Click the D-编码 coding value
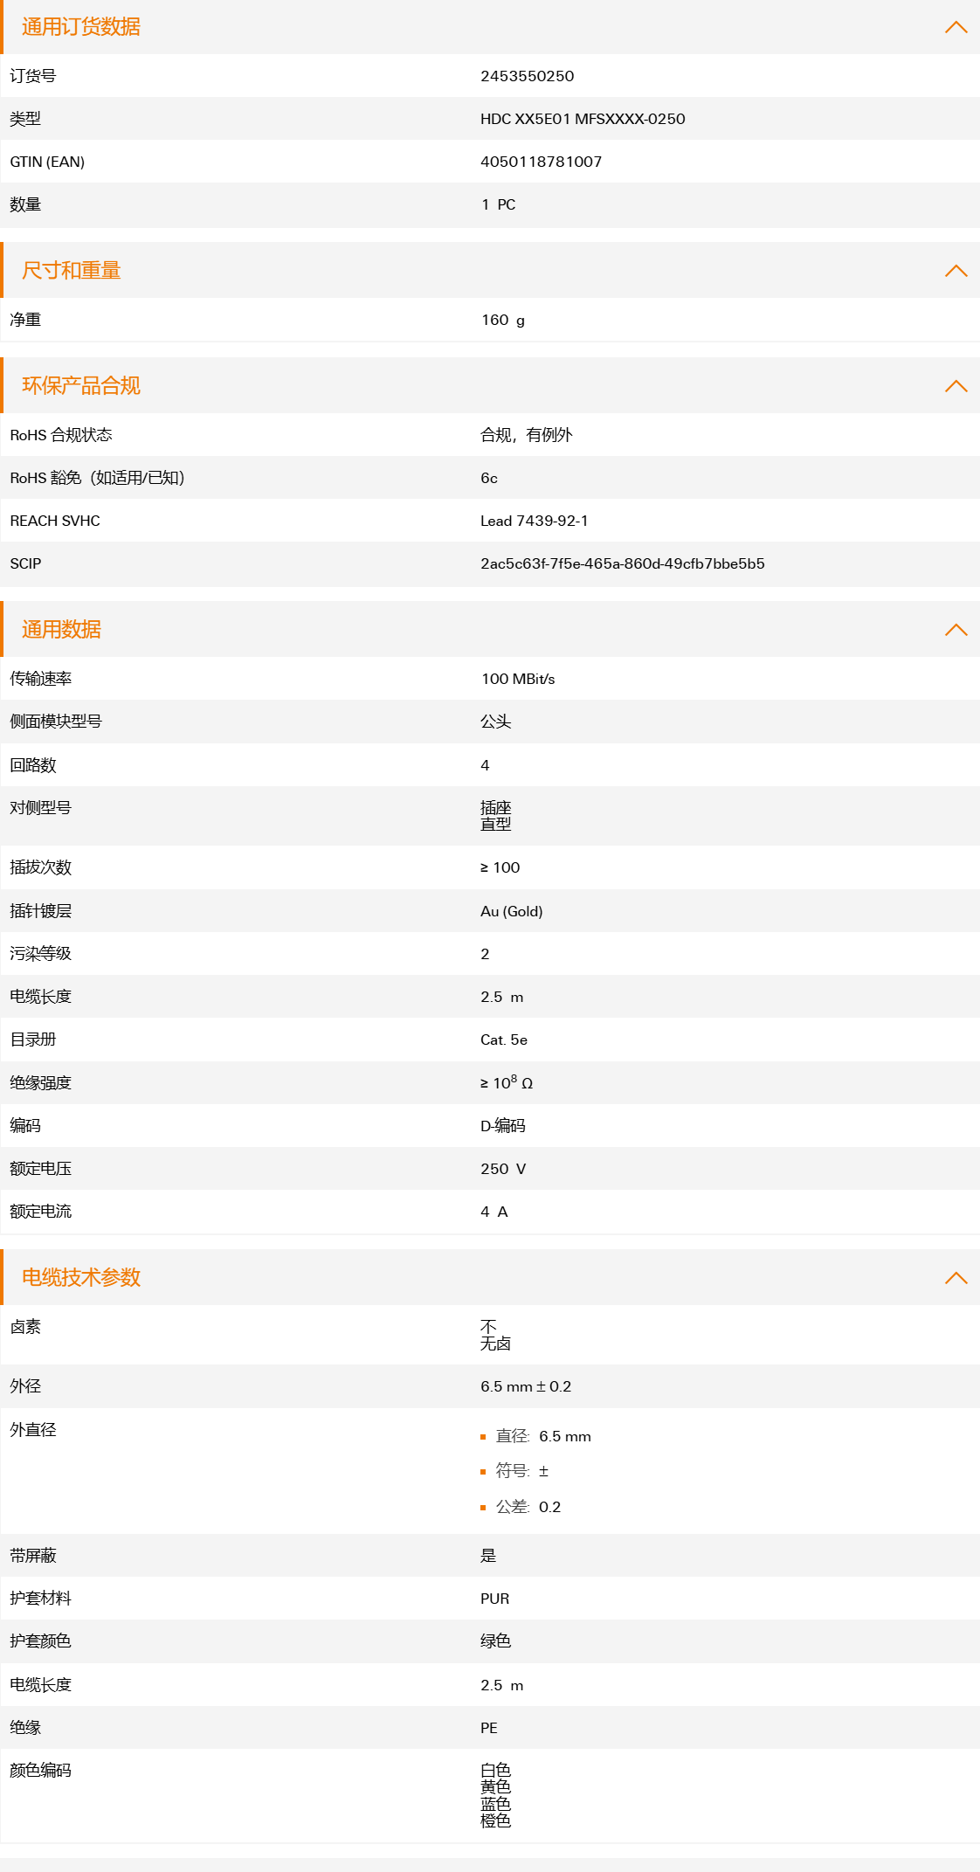The image size is (980, 1872). point(503,1126)
